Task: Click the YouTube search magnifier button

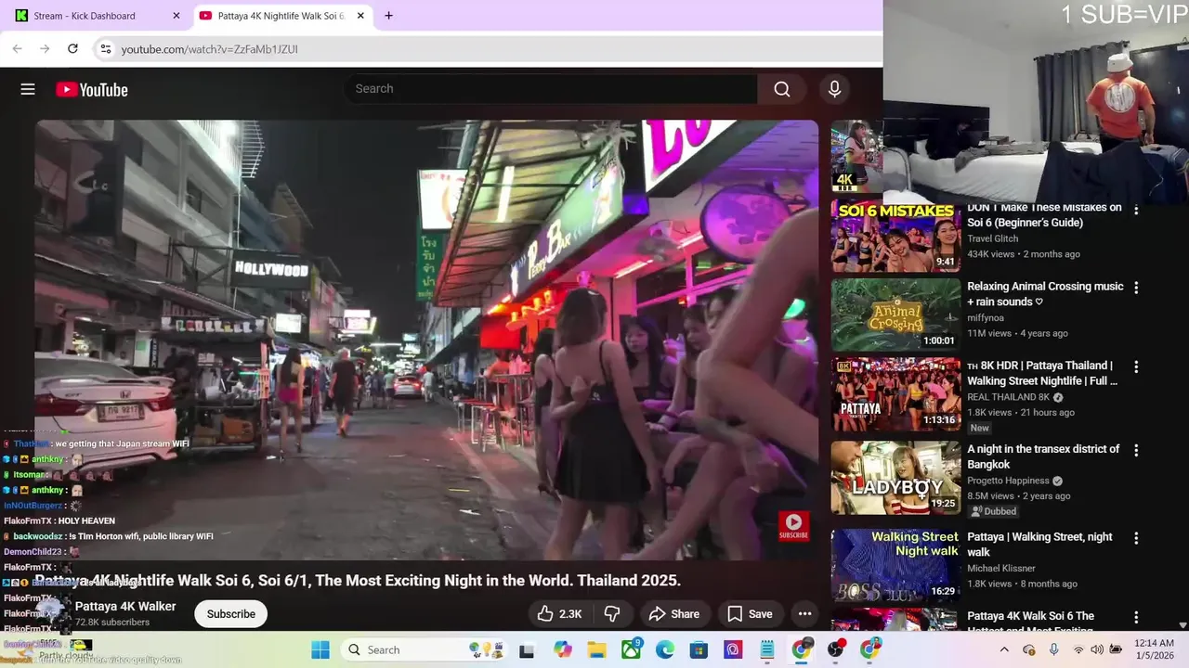Action: pyautogui.click(x=782, y=89)
